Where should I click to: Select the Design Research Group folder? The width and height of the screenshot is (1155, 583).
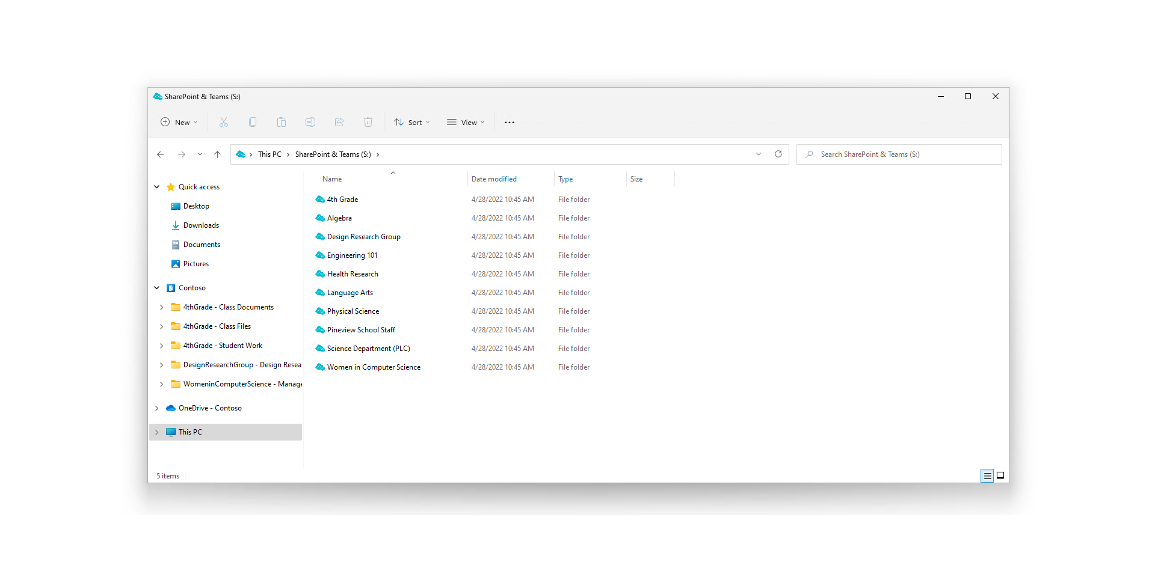(363, 237)
